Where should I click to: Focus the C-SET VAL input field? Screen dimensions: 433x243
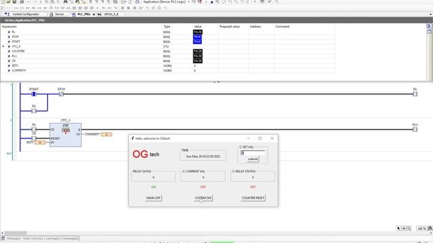[252, 153]
